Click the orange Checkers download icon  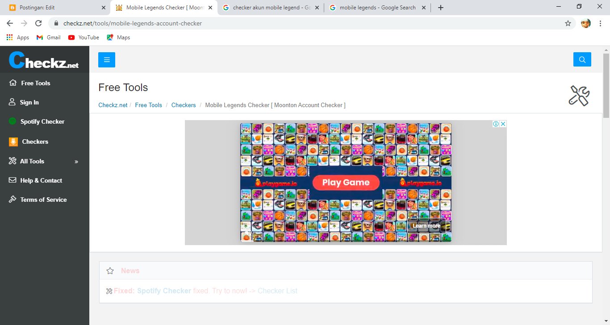pyautogui.click(x=13, y=142)
